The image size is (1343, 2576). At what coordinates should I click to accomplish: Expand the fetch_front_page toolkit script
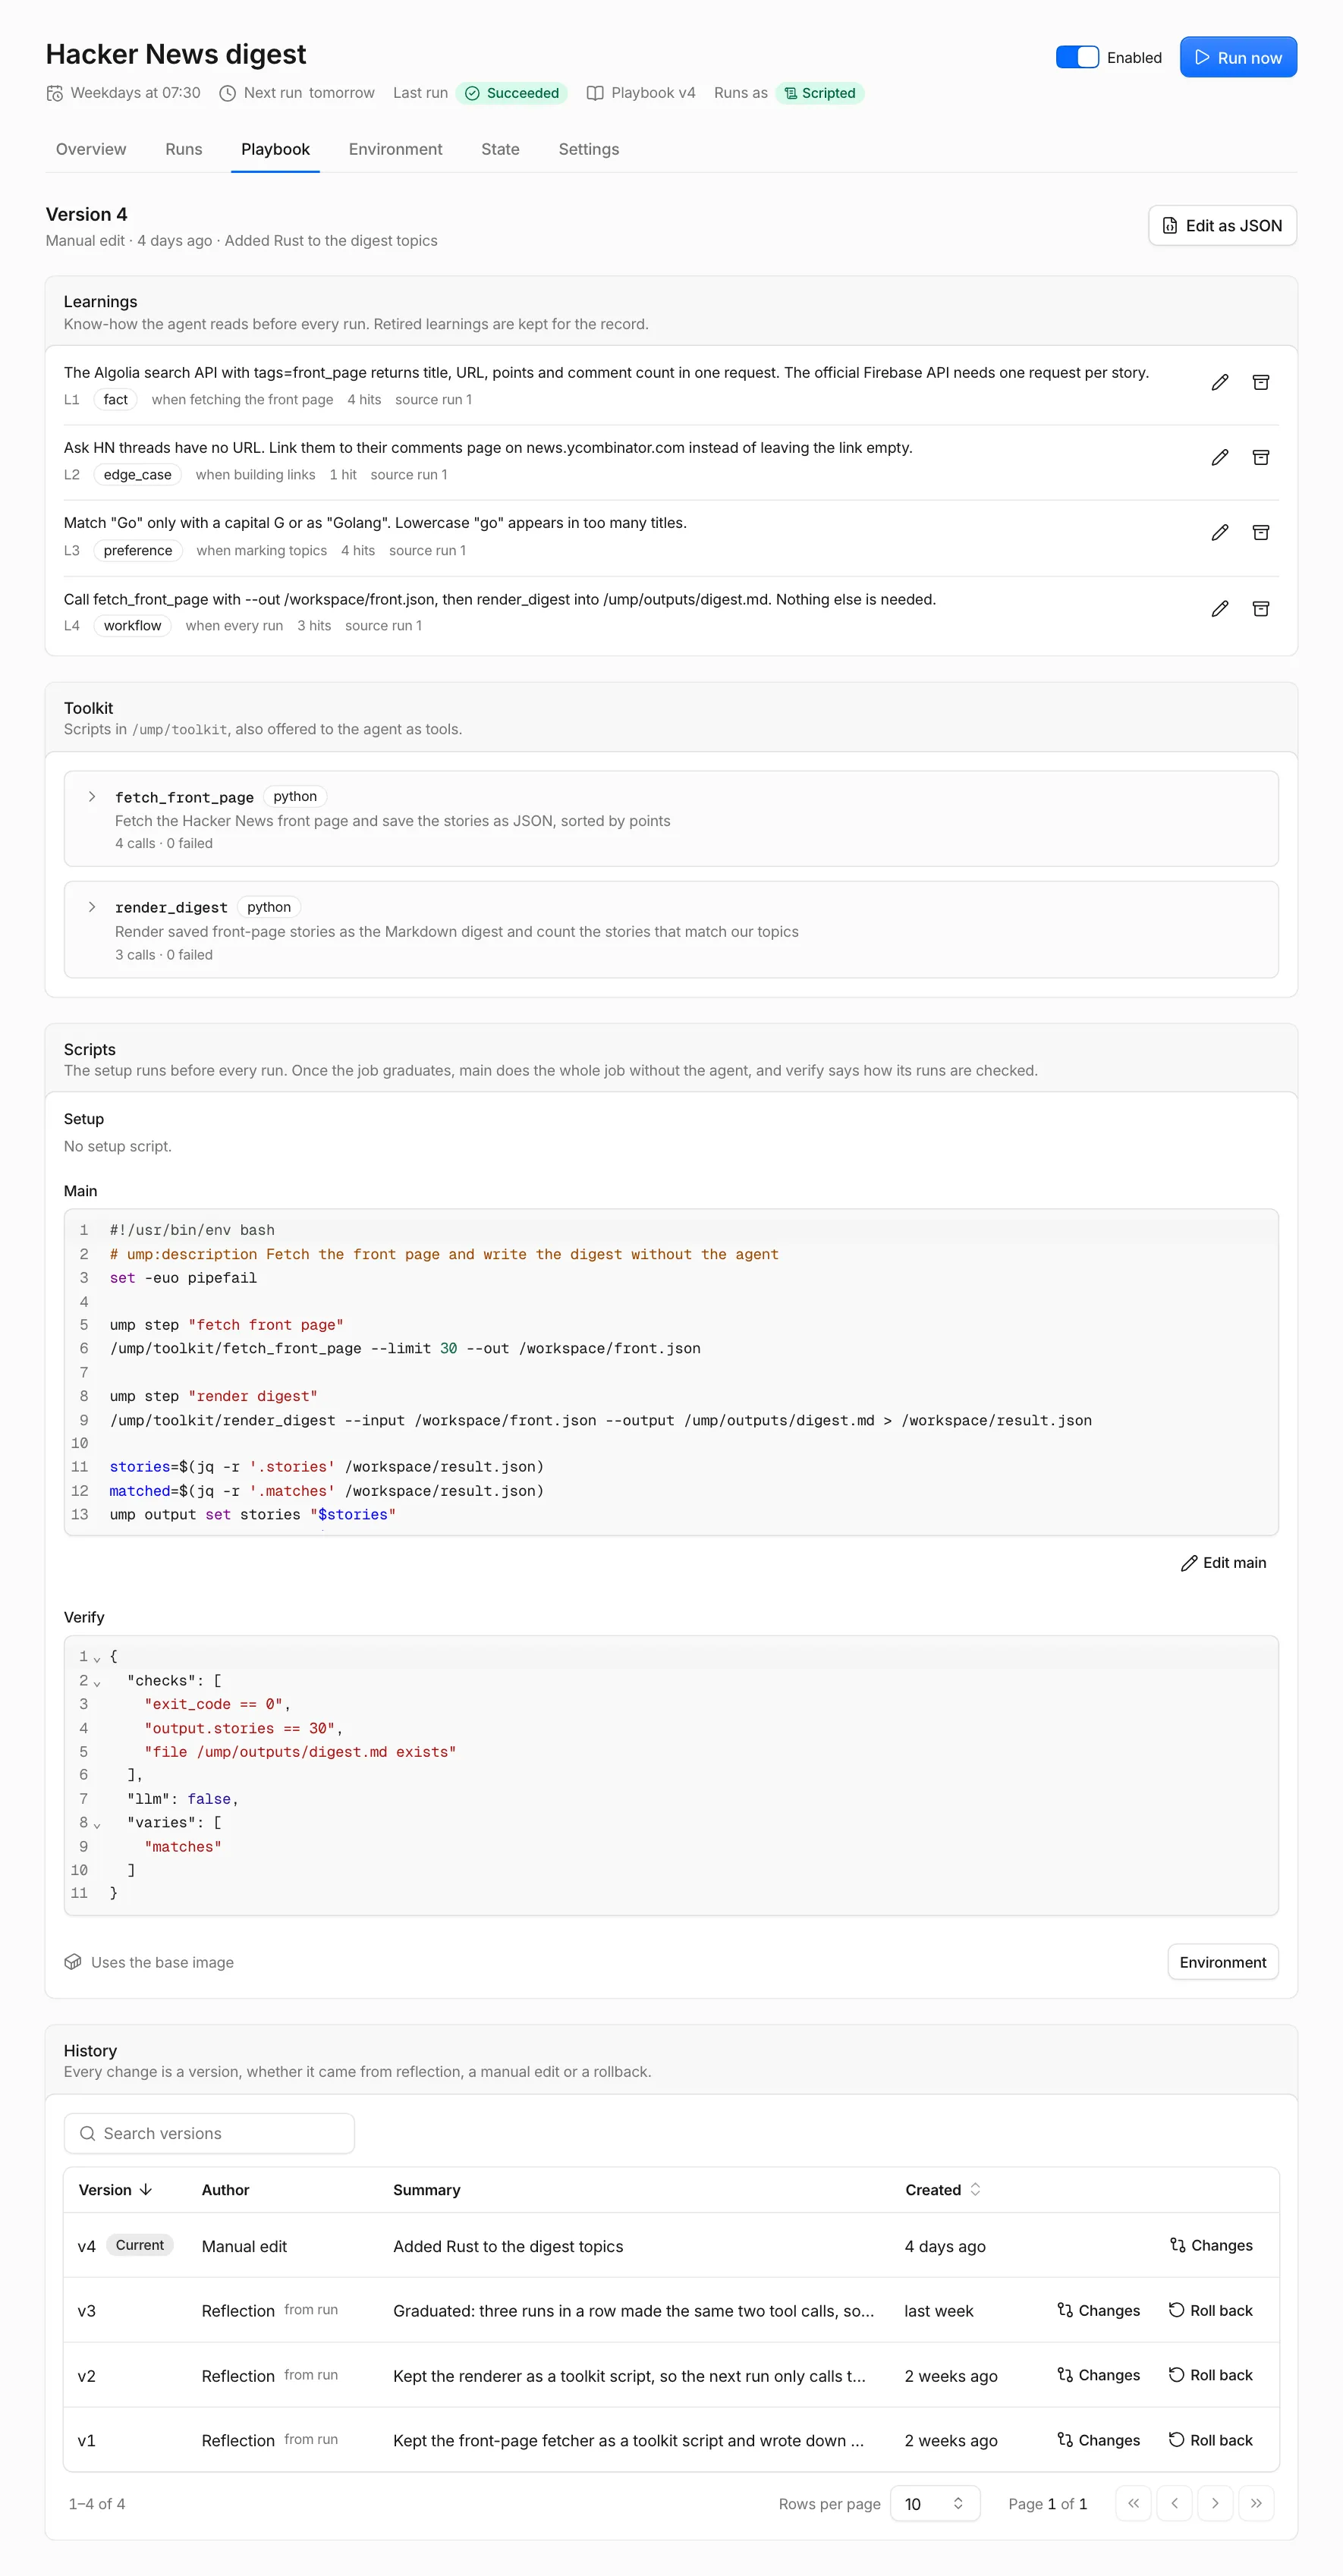92,797
